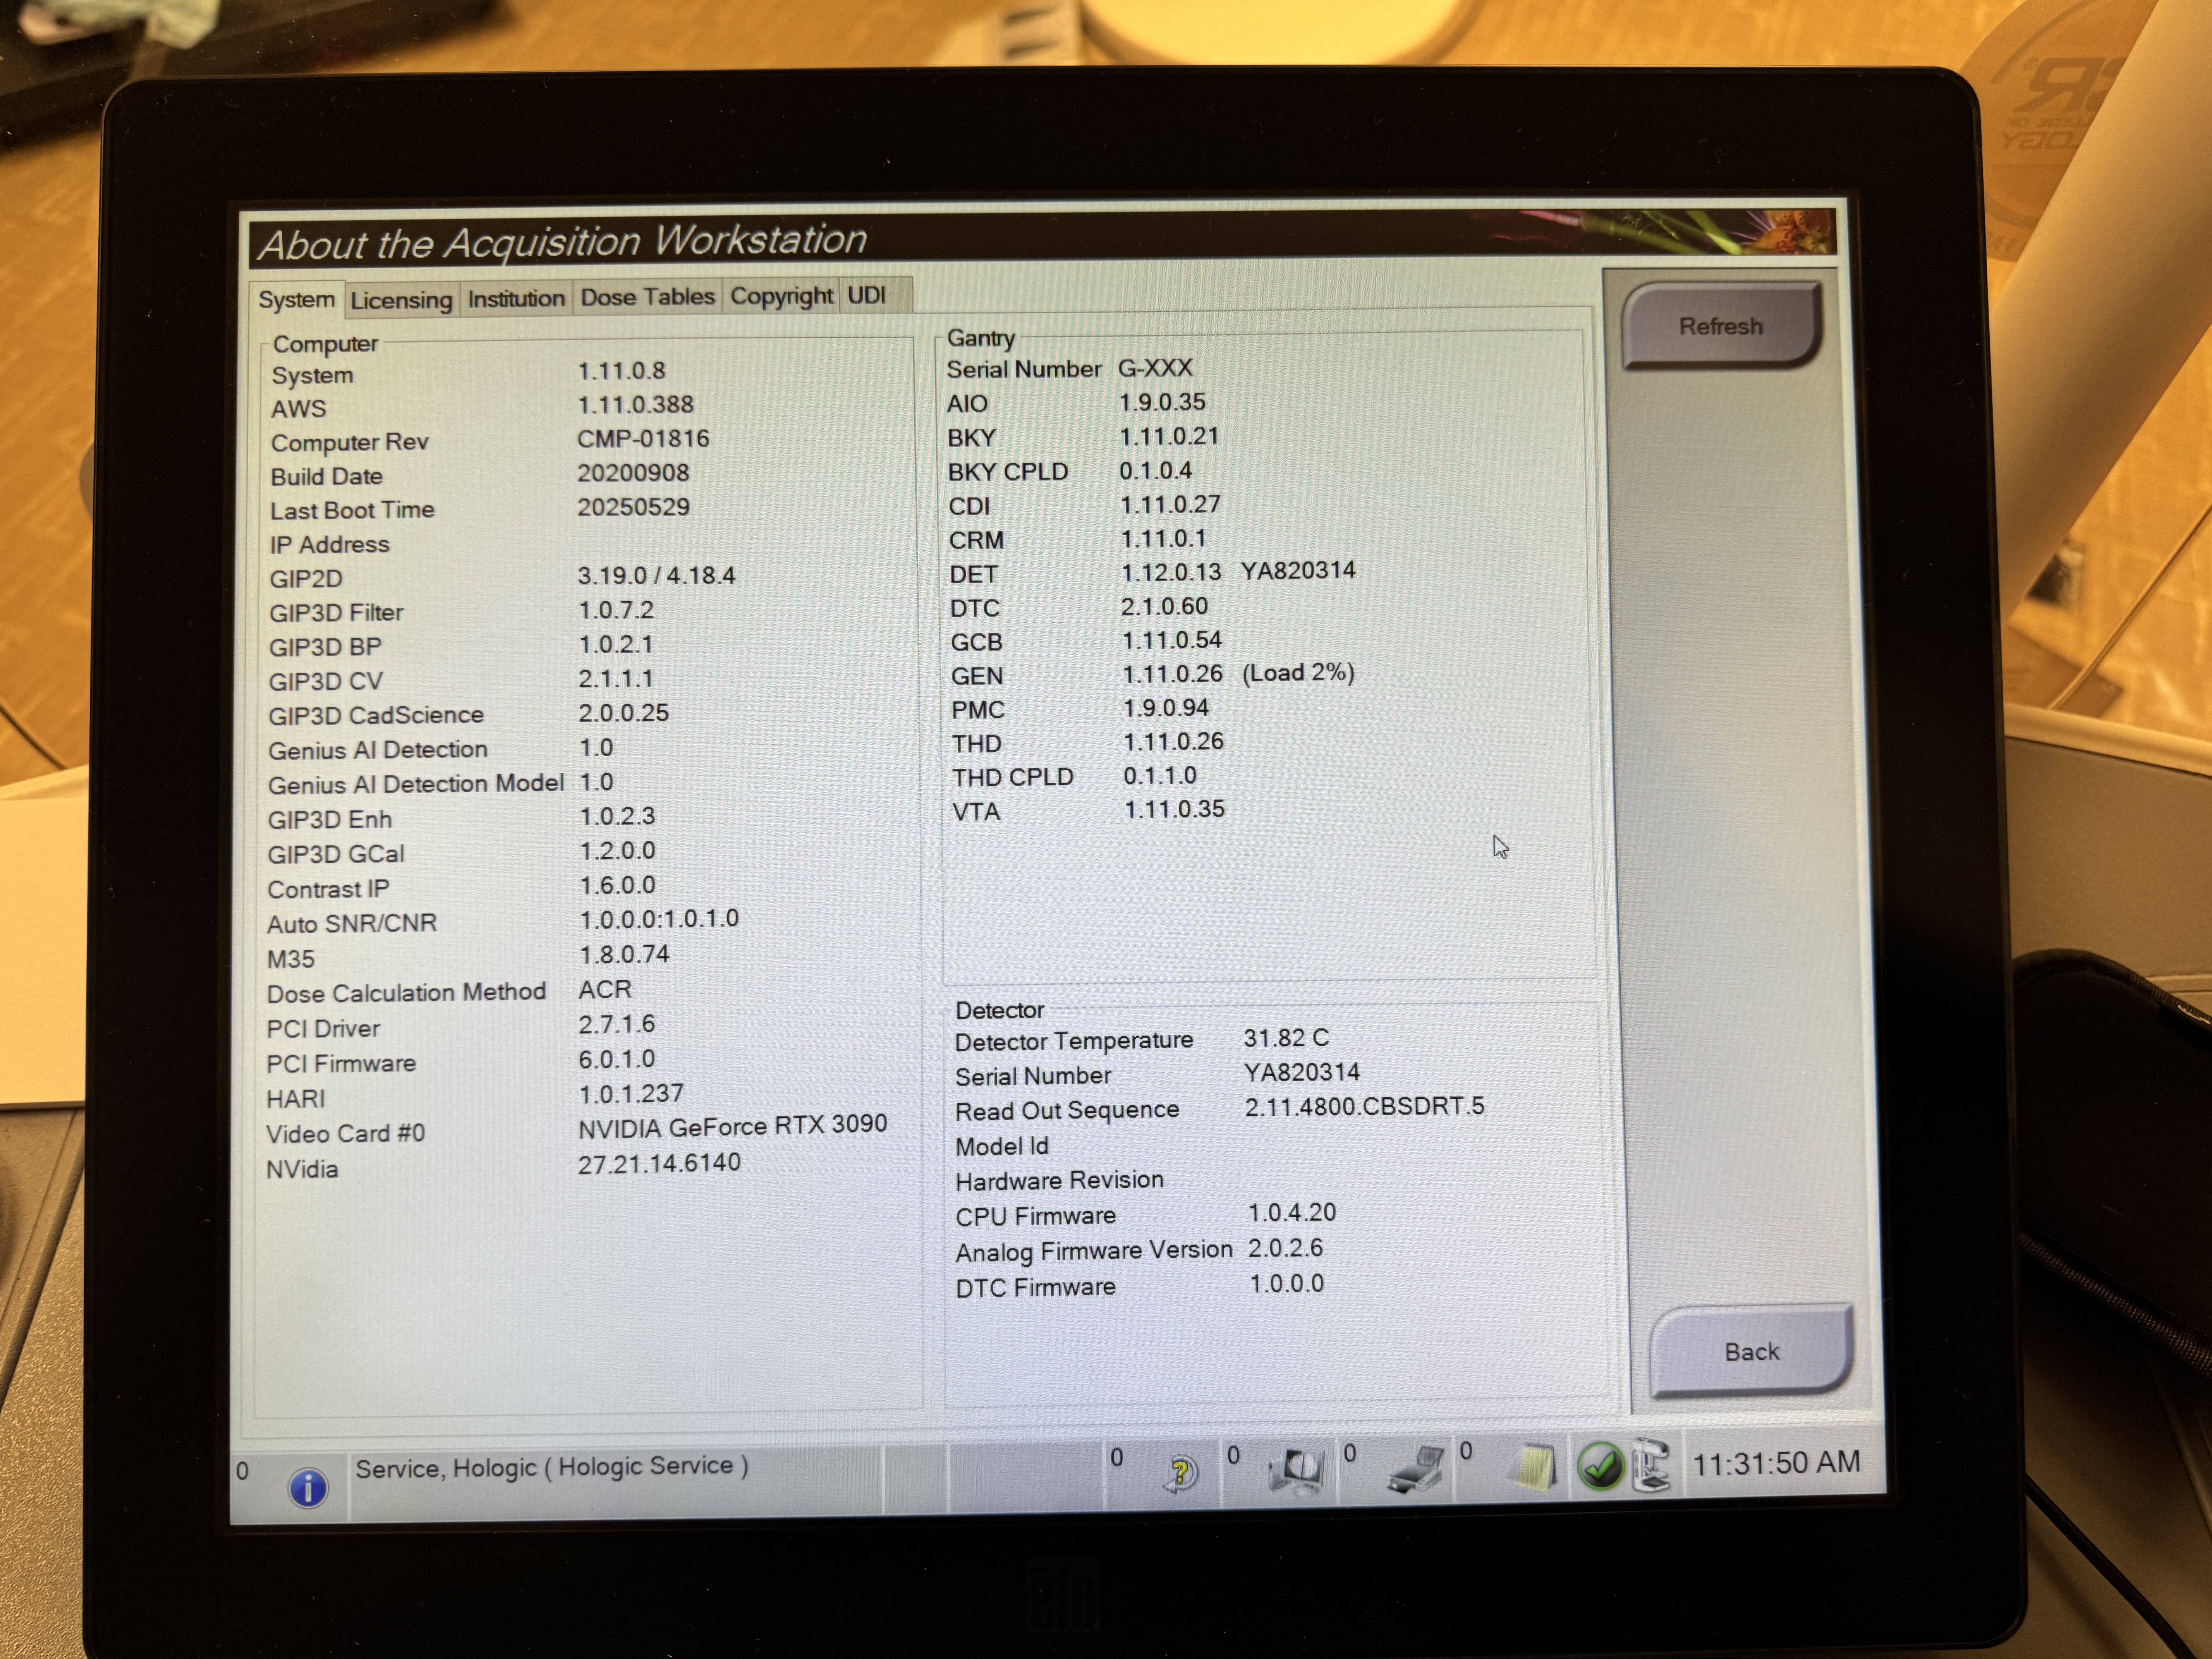Go to the Copyright tab

click(781, 296)
